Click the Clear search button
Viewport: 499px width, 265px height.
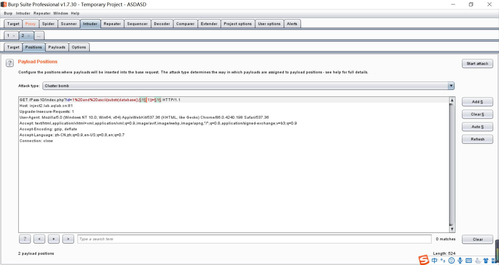coord(477,239)
